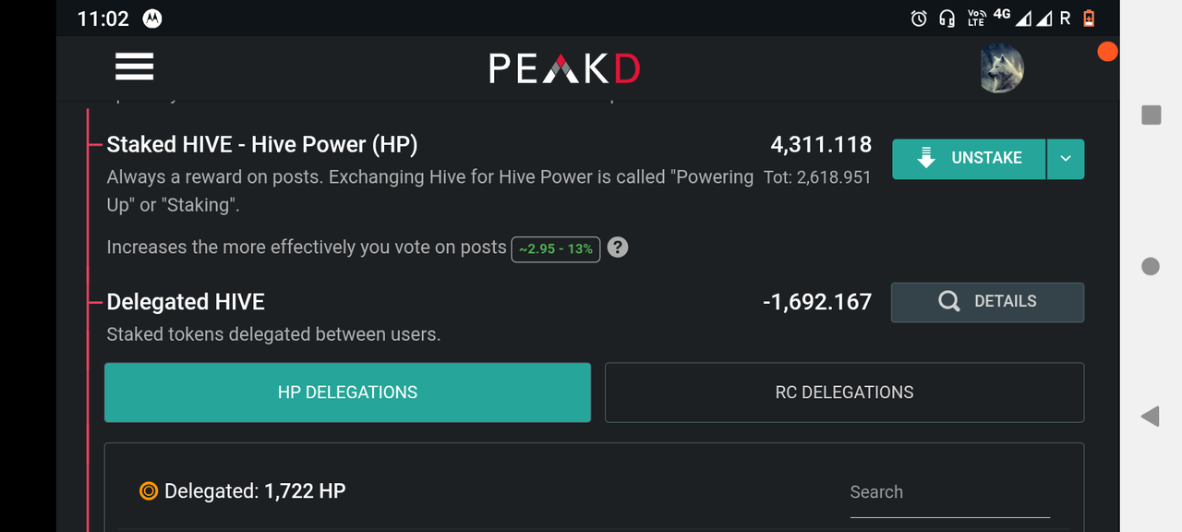
Task: Tap the battery status icon
Action: tap(1089, 18)
